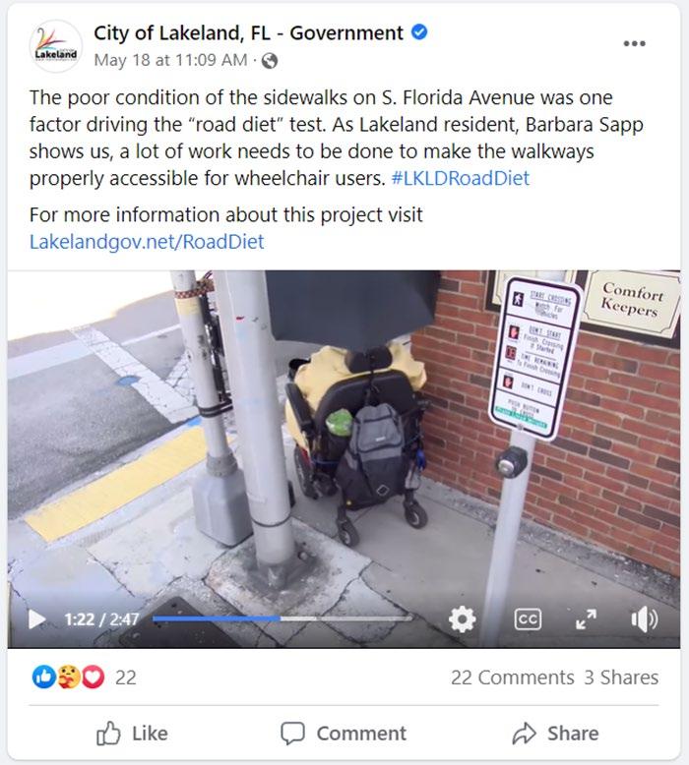The width and height of the screenshot is (689, 765).
Task: Play the video with the play button
Action: coord(36,619)
